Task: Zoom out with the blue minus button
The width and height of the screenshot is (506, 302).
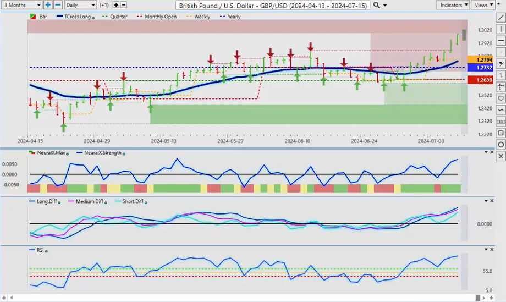Action: (58, 5)
